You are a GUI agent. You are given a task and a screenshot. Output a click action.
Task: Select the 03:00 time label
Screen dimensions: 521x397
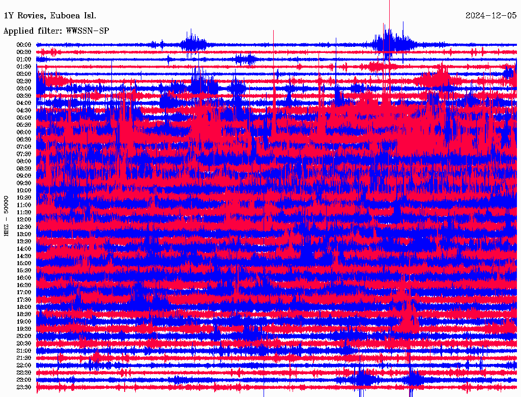click(24, 89)
